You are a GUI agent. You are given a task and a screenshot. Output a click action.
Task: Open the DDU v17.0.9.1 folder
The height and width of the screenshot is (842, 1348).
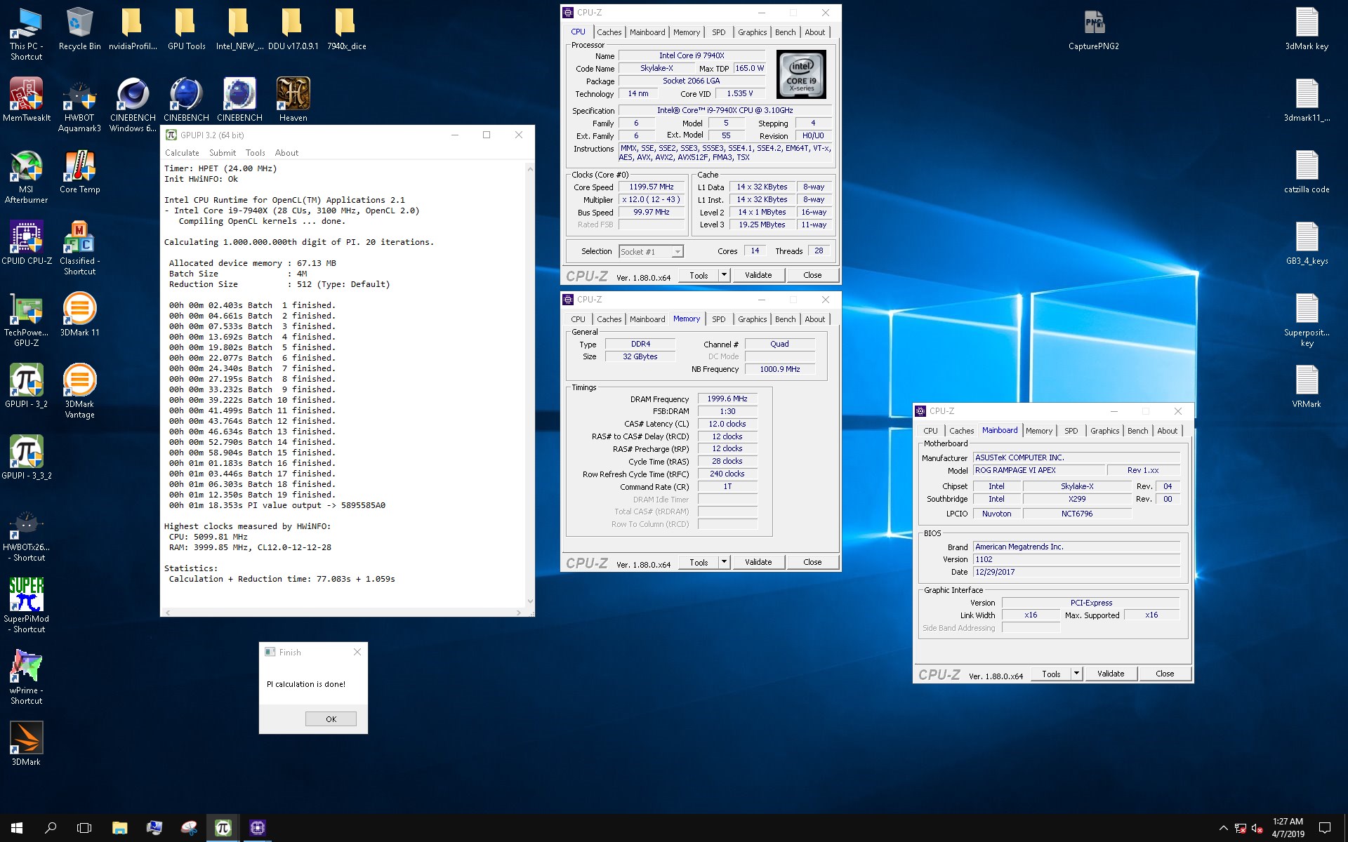click(x=293, y=29)
